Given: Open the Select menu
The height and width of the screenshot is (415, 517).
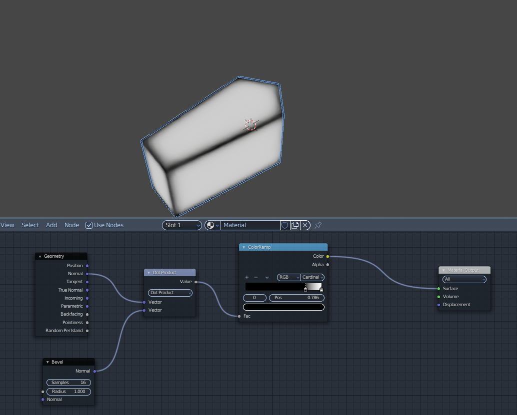Looking at the screenshot, I should click(x=30, y=225).
